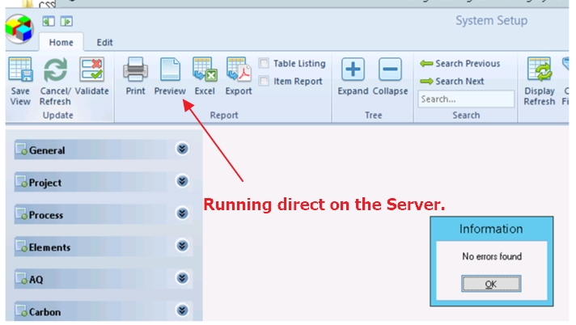Expand the tree with plus icon

click(353, 69)
